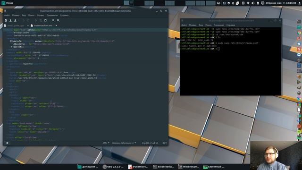The image size is (302, 170).
Task: Open the Правка menu in the terminal window
Action: tap(193, 25)
